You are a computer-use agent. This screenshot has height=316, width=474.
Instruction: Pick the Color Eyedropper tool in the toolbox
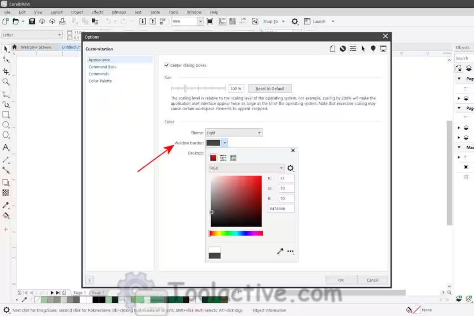pos(6,206)
